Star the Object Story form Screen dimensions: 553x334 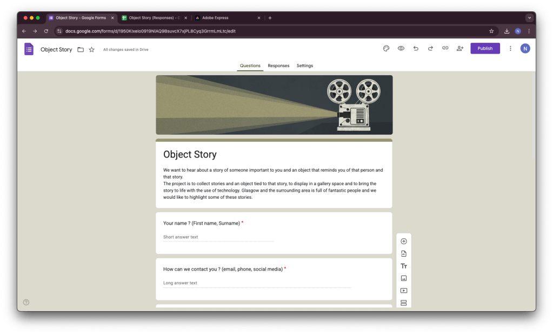(x=92, y=50)
